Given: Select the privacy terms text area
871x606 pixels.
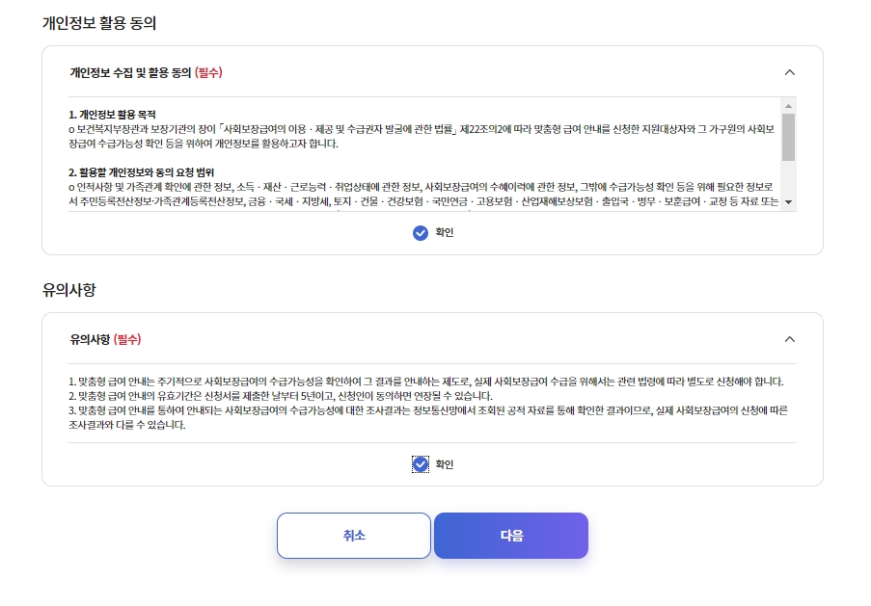Looking at the screenshot, I should (x=424, y=154).
